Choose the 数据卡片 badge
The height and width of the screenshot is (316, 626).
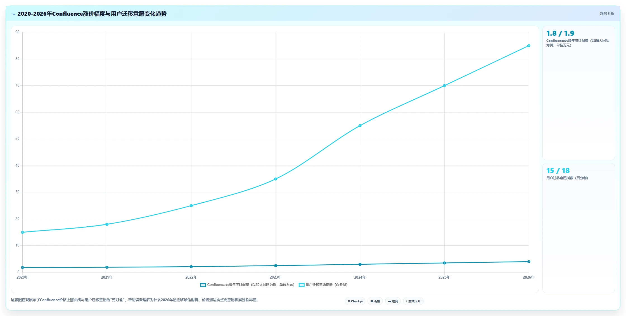[413, 301]
